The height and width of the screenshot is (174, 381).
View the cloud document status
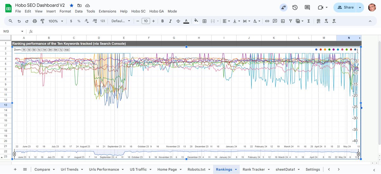[x=87, y=6]
